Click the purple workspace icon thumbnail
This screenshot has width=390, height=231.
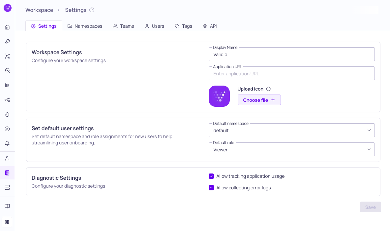point(219,96)
